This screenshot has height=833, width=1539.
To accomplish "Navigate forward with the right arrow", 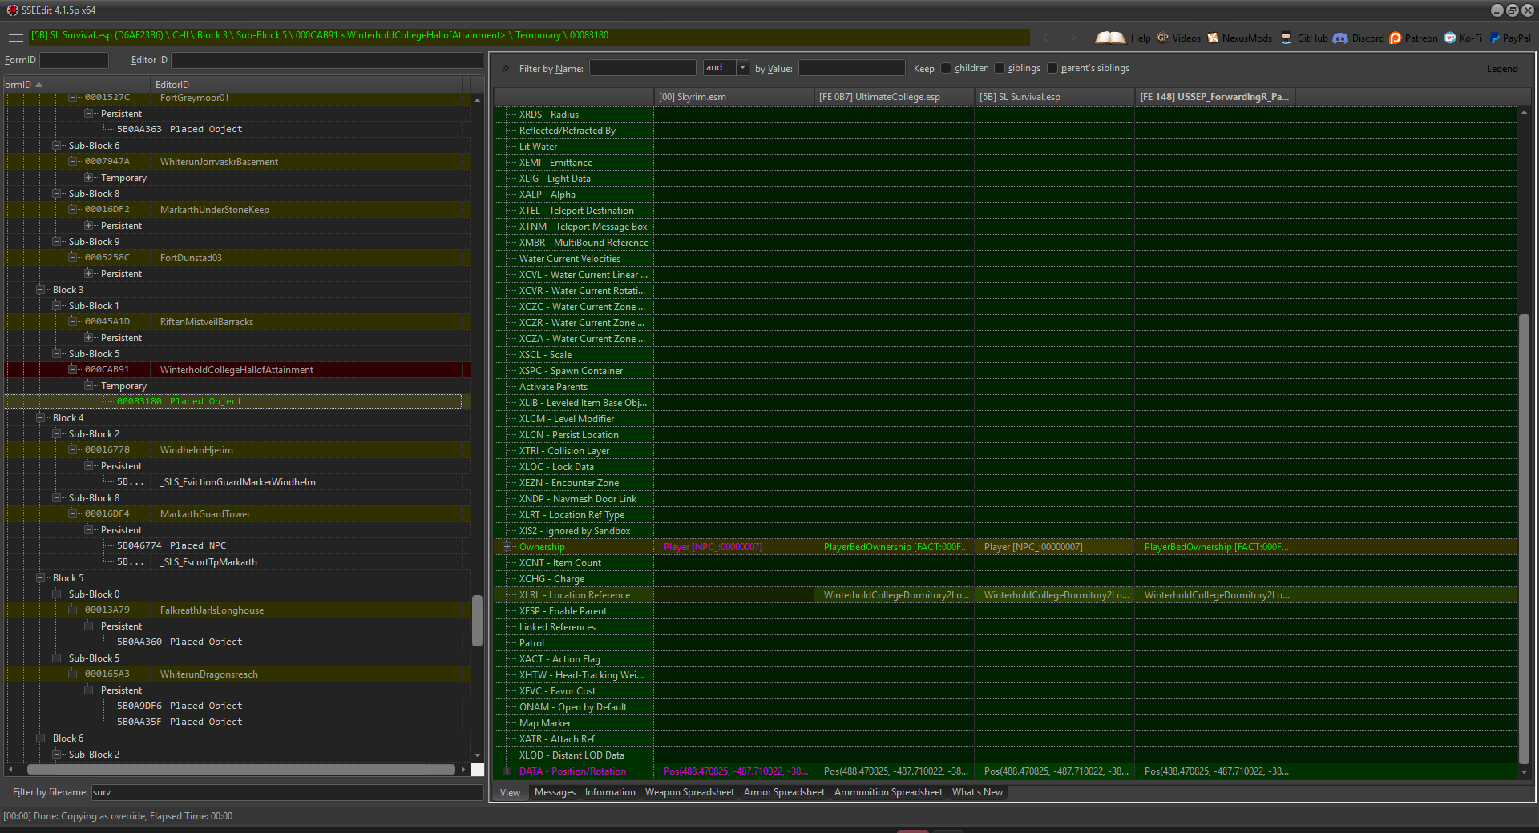I will coord(1072,38).
